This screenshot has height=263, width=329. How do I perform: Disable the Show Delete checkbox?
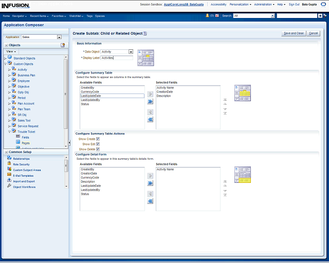[x=98, y=149]
